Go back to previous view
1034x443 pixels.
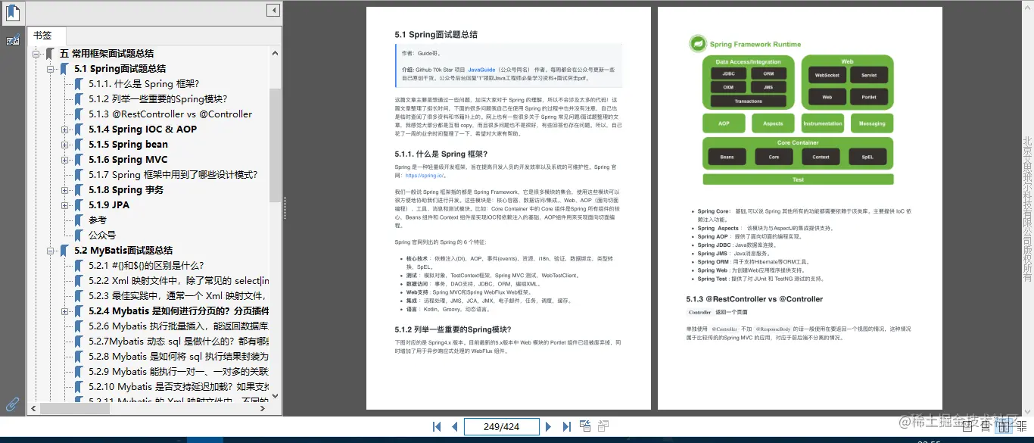pyautogui.click(x=585, y=426)
